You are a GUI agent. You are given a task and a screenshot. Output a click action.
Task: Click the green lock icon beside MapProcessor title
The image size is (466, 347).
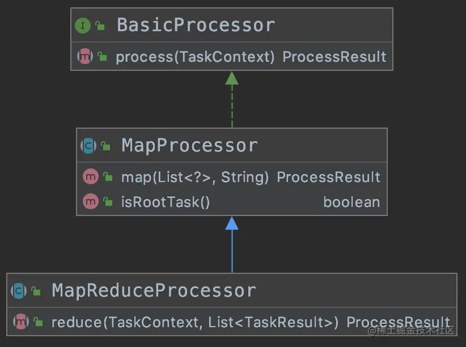[105, 146]
